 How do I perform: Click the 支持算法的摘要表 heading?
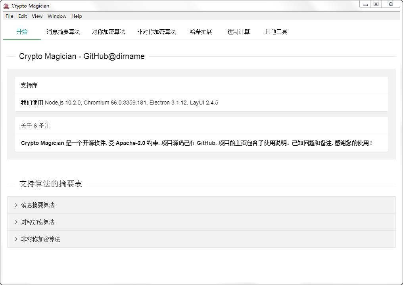[51, 184]
